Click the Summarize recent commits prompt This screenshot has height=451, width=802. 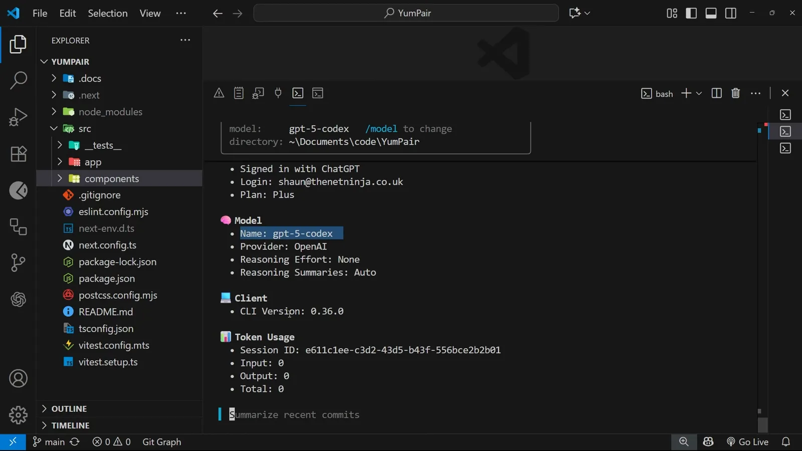[x=294, y=414]
